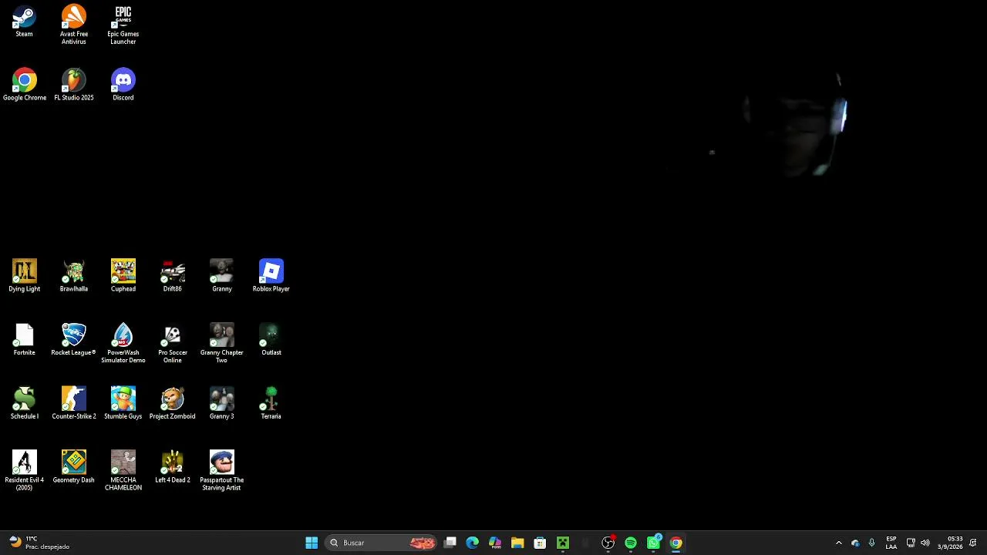Open File Explorer from the taskbar
The image size is (987, 555).
pyautogui.click(x=517, y=543)
